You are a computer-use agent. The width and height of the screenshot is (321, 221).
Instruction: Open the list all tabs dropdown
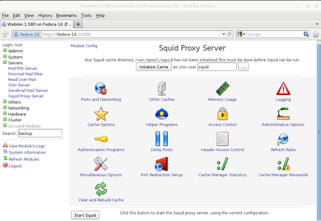(x=317, y=24)
